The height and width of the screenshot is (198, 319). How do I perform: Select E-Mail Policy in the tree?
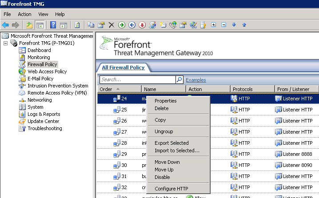click(x=40, y=79)
